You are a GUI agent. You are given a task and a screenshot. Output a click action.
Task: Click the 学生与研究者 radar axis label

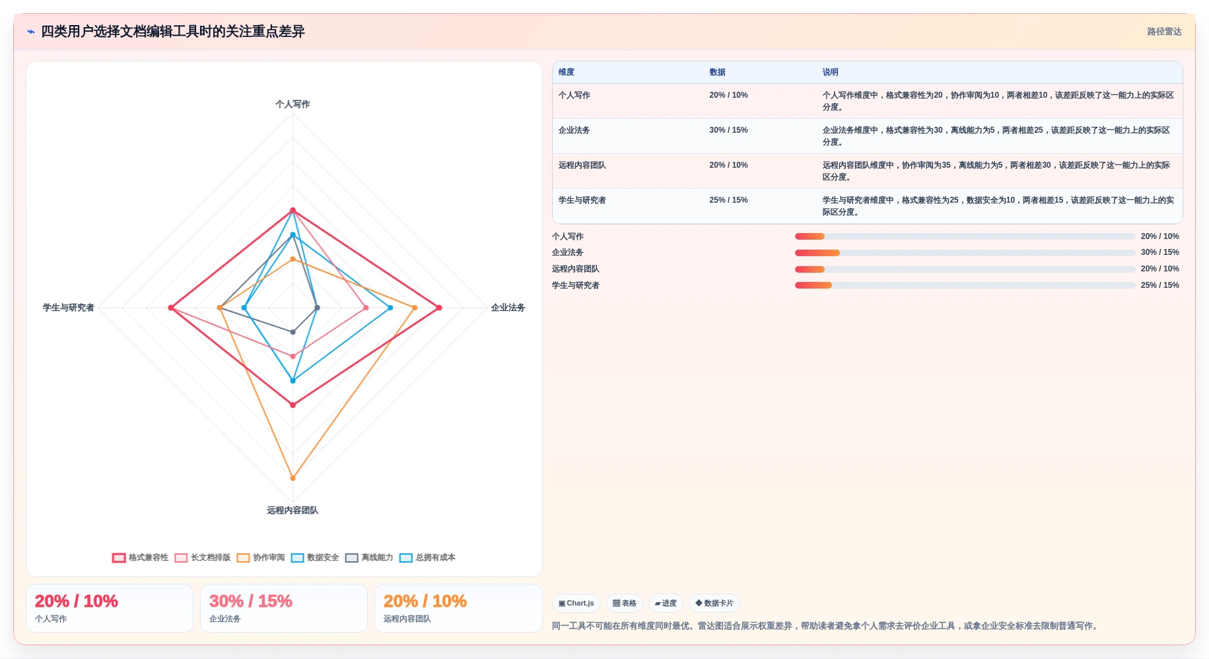pos(69,308)
